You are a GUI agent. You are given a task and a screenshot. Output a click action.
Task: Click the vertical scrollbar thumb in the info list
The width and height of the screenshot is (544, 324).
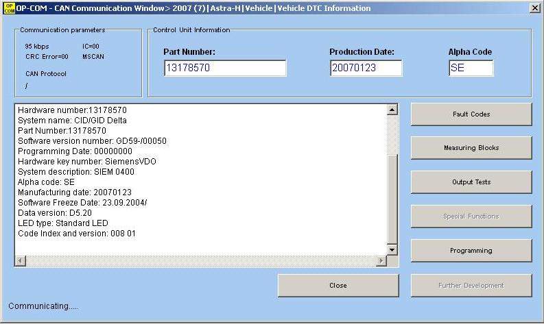[392, 199]
